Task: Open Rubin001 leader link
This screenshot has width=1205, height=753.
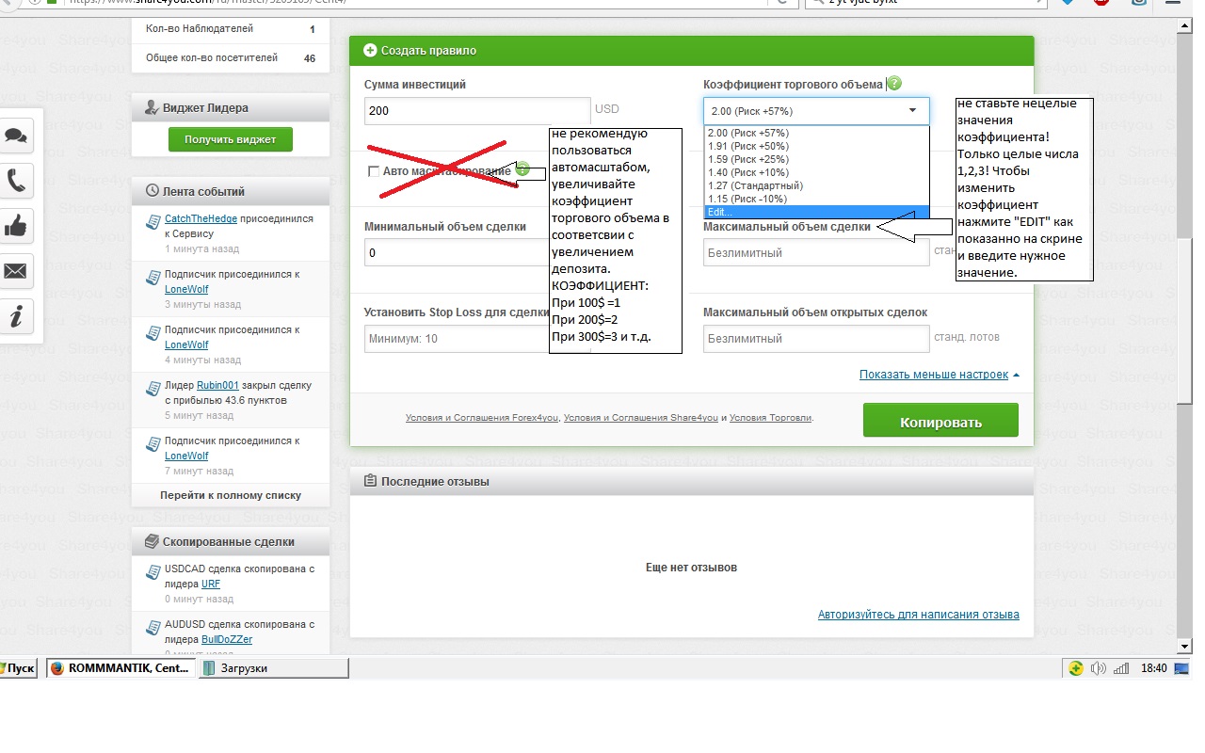Action: (x=217, y=385)
